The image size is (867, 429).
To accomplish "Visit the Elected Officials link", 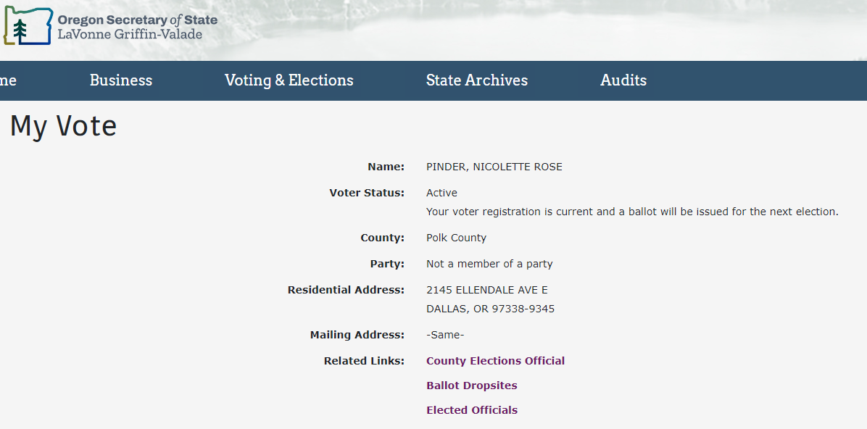I will point(471,410).
